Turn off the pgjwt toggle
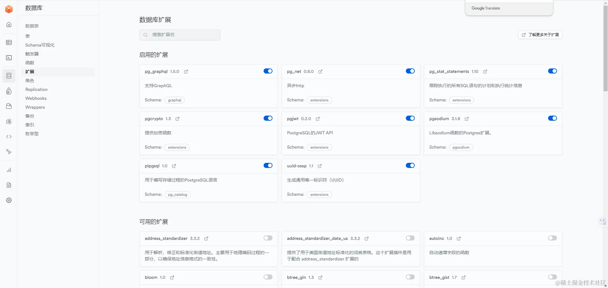This screenshot has height=288, width=608. tap(410, 118)
